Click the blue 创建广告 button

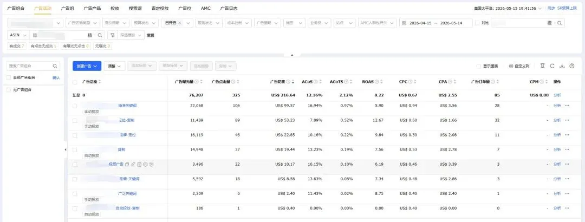pyautogui.click(x=87, y=66)
